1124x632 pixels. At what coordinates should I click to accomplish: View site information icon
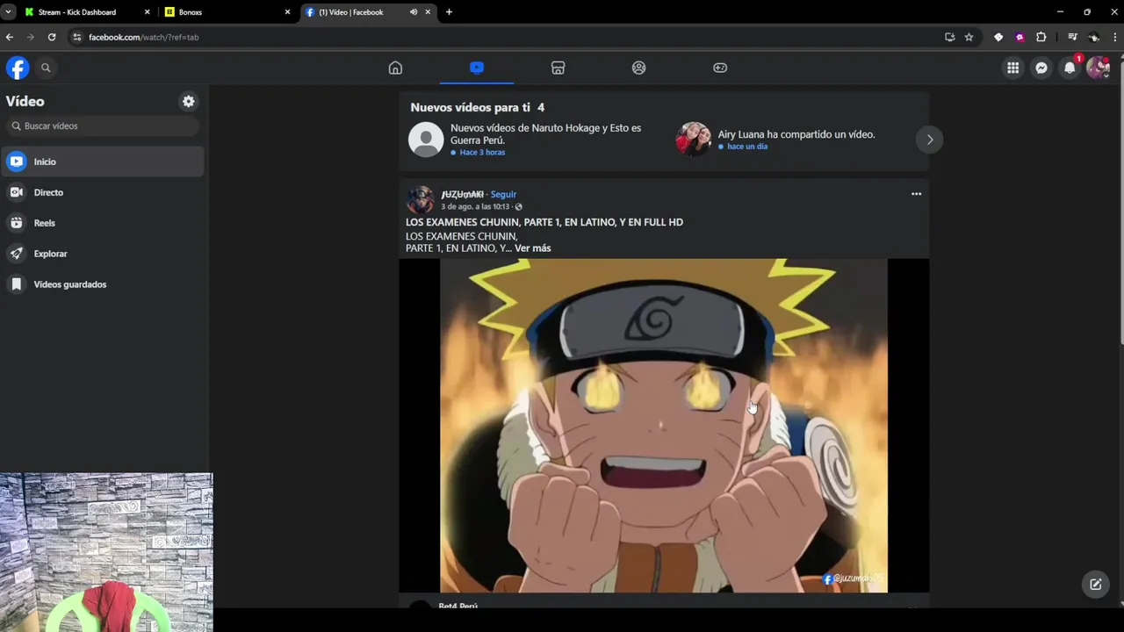click(76, 37)
